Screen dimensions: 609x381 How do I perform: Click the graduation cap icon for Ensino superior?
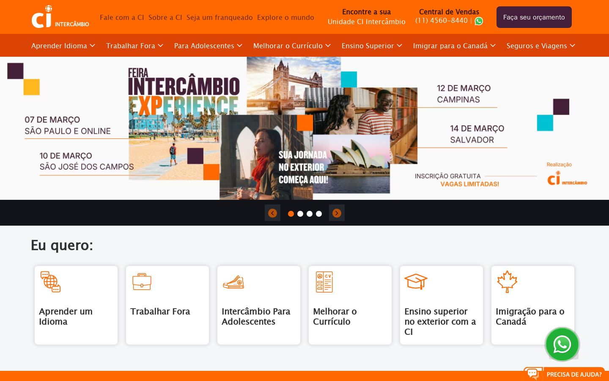coord(416,281)
